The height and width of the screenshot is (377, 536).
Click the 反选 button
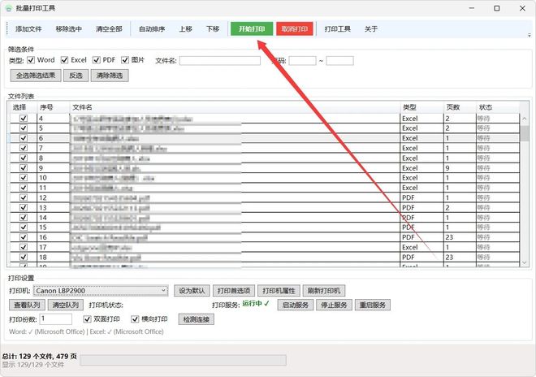76,76
